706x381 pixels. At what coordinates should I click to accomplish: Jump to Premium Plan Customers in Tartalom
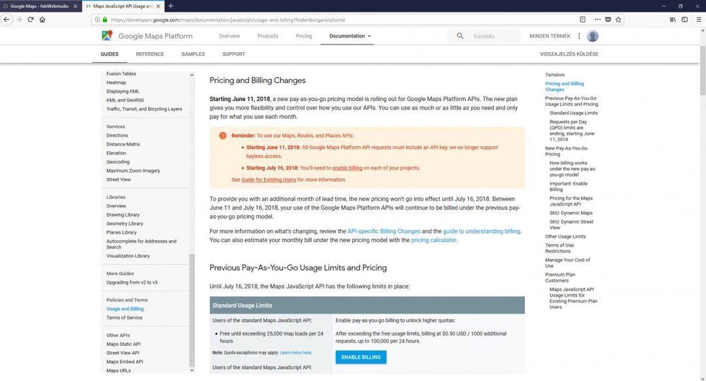coord(560,277)
